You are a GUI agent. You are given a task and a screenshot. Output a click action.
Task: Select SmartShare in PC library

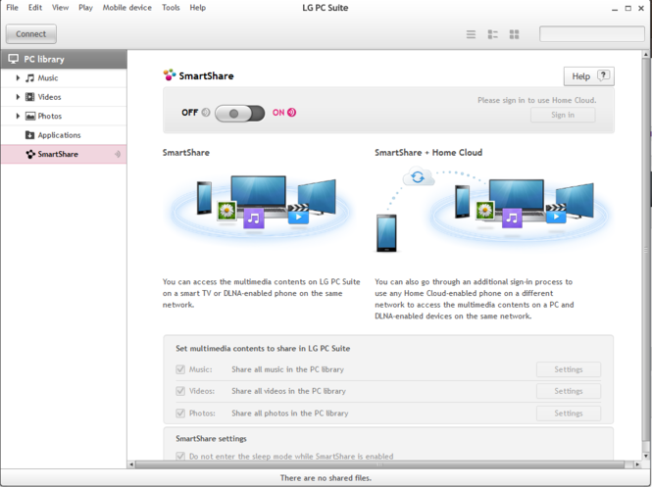point(64,154)
